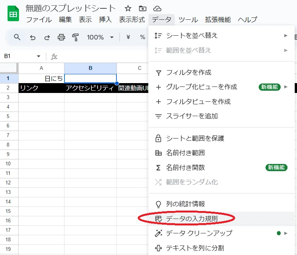Apply percent format
Image resolution: width=297 pixels, height=255 pixels.
pos(143,37)
